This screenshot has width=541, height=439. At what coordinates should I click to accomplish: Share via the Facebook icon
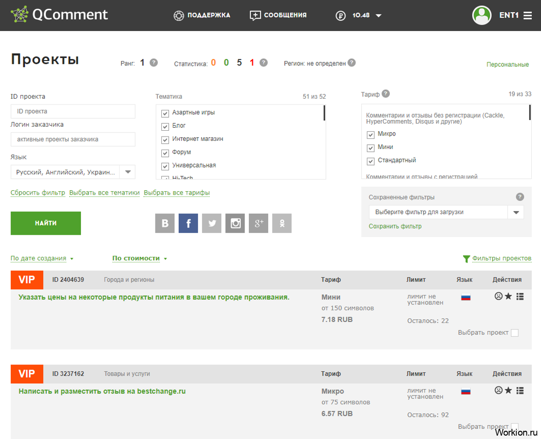(188, 223)
